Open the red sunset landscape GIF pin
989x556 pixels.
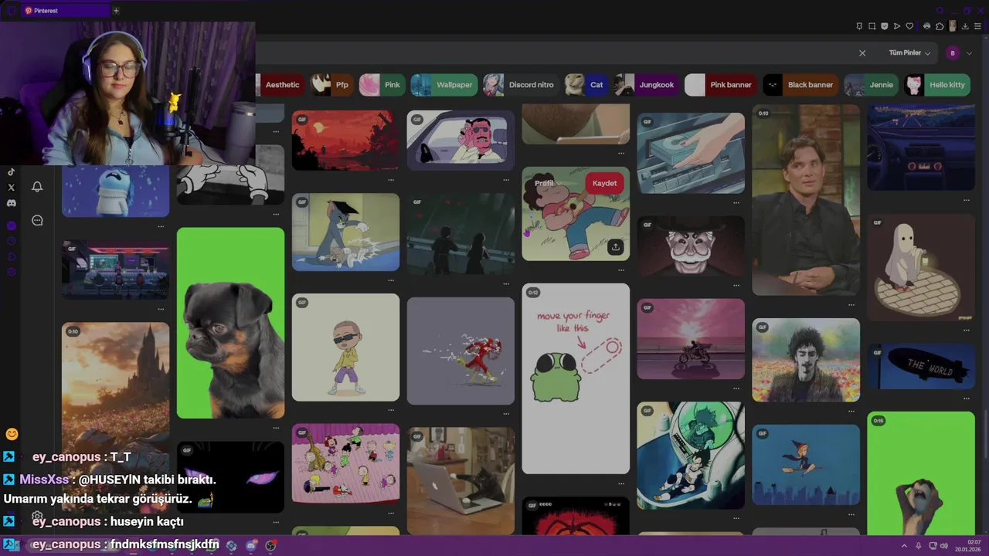tap(345, 140)
